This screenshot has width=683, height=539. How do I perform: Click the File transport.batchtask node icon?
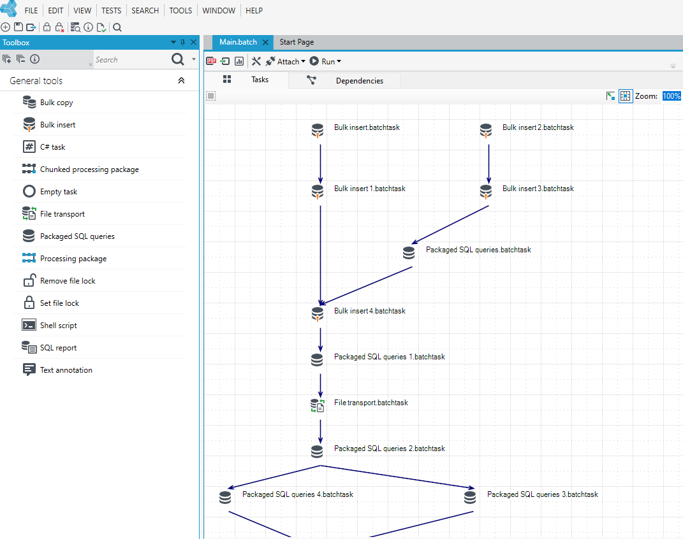(x=317, y=405)
